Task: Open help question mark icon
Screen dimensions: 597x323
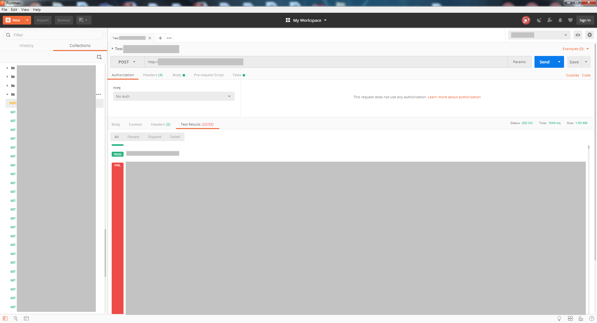Action: (591, 318)
